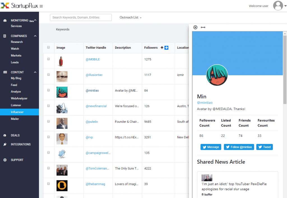287x198 pixels.
Task: Open the @nevofinancial profile image
Action: [x=62, y=108]
